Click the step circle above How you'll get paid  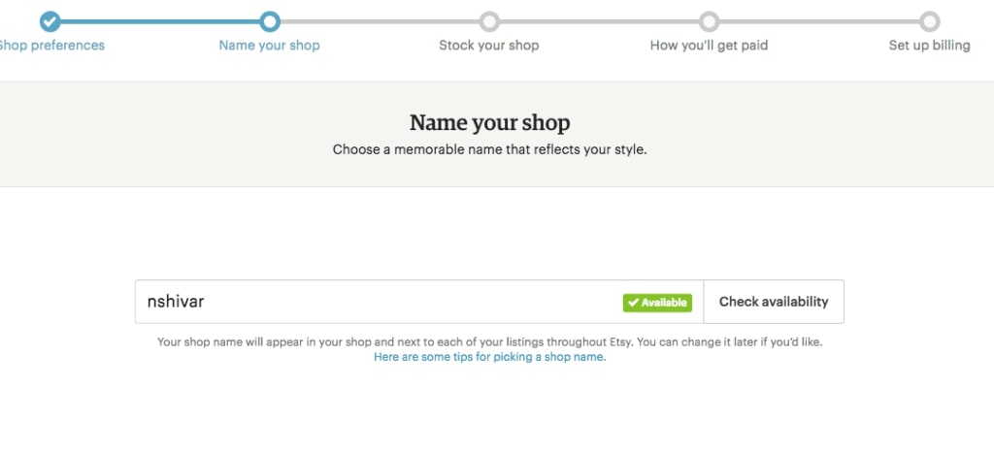pyautogui.click(x=710, y=21)
